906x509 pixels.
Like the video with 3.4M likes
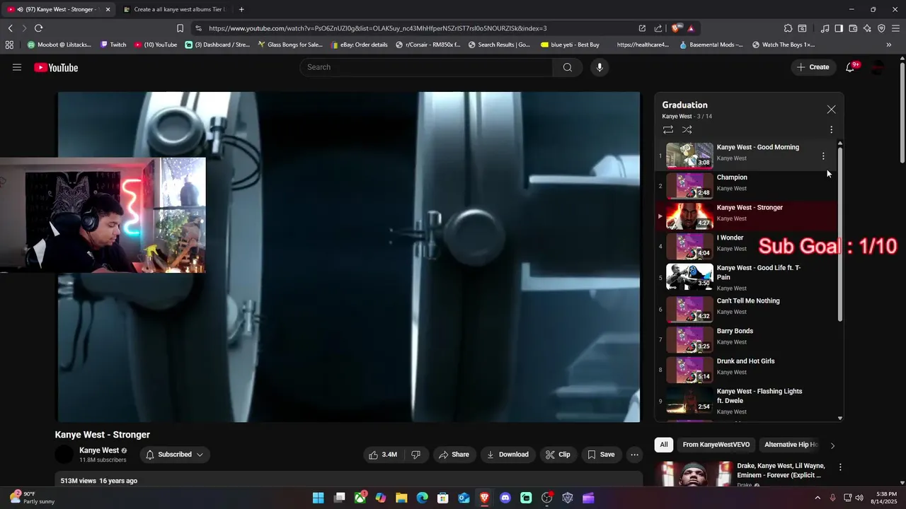(382, 455)
